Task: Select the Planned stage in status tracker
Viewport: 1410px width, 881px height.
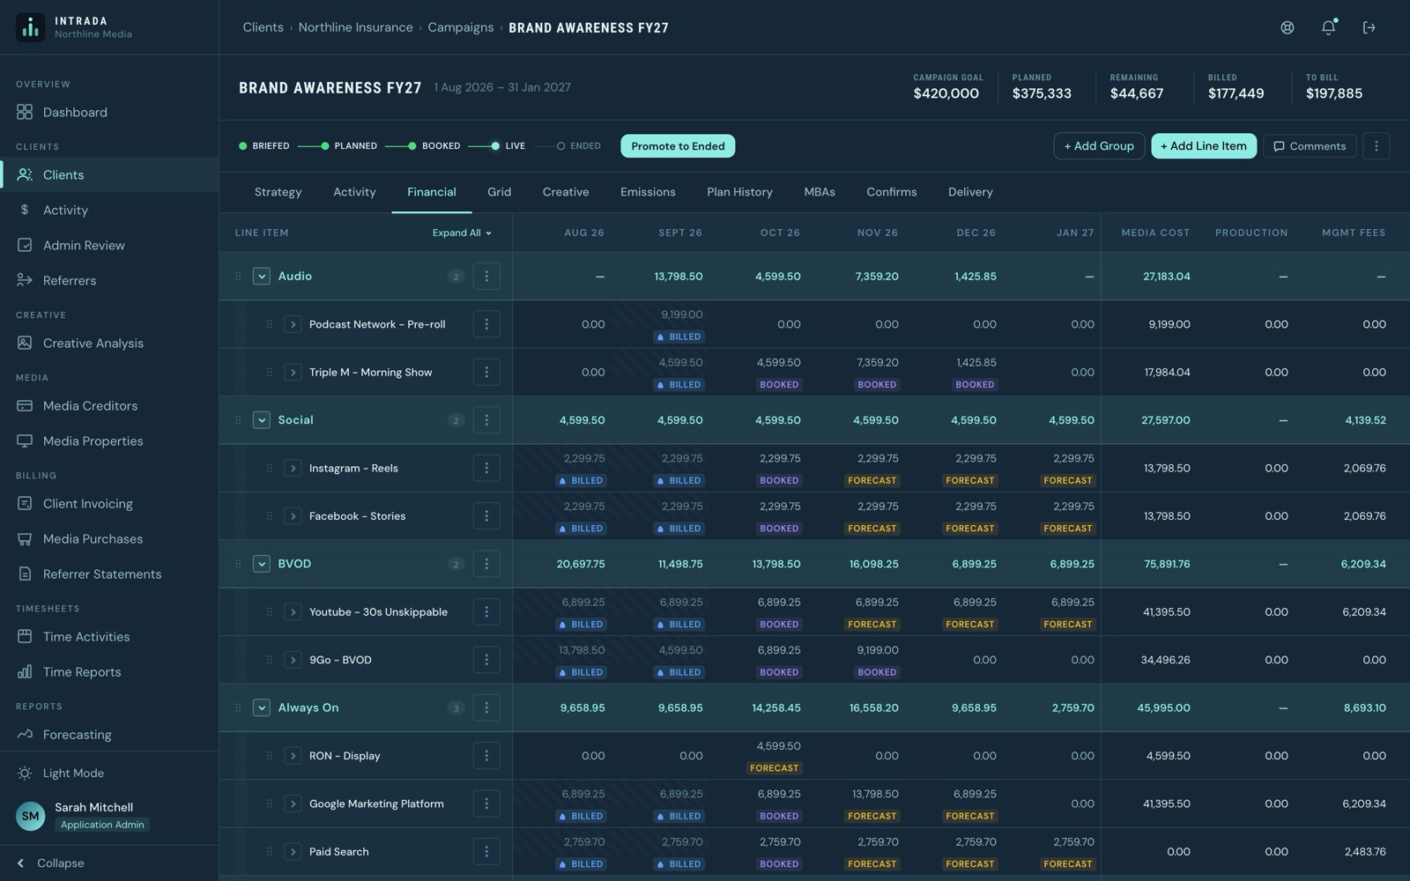Action: pos(349,146)
